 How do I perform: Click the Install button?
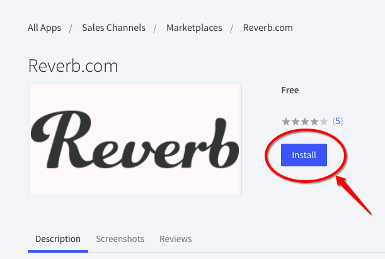304,154
